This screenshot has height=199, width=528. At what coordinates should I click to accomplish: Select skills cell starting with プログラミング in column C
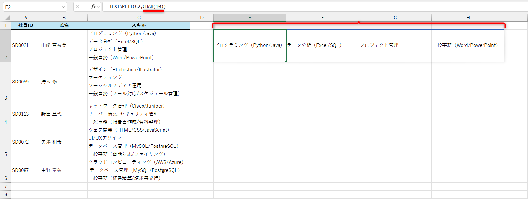click(x=139, y=45)
